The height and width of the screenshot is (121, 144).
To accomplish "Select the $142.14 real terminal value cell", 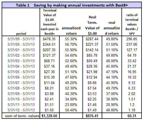I will pyautogui.click(x=92, y=50).
